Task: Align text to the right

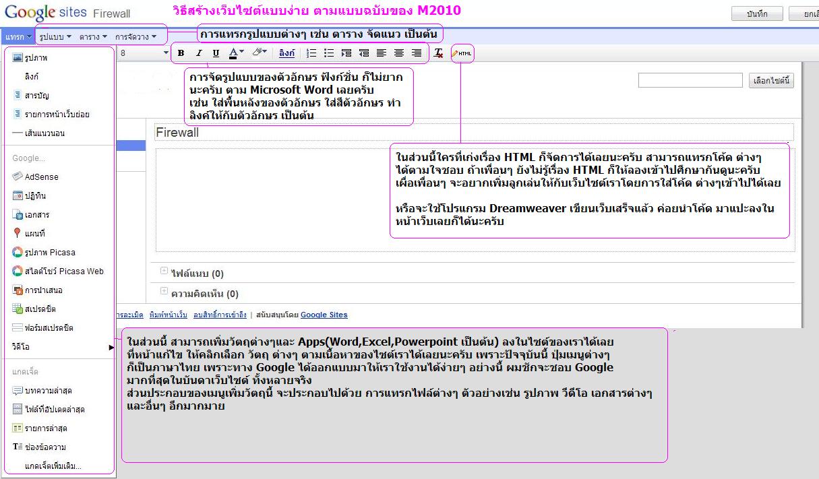Action: coord(417,53)
